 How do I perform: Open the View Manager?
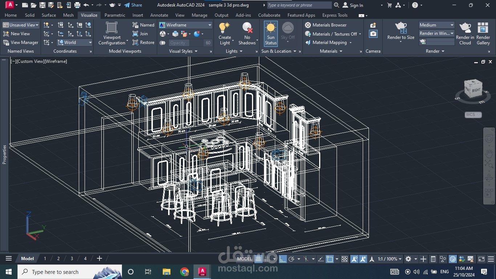click(x=21, y=43)
